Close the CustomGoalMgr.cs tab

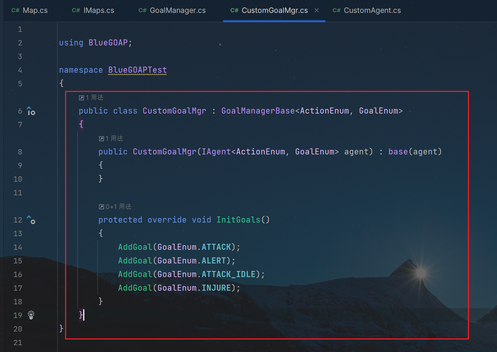[317, 11]
